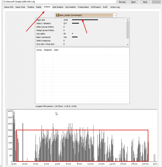Switch to the Action Log tab
The height and width of the screenshot is (167, 162).
[x=115, y=7]
